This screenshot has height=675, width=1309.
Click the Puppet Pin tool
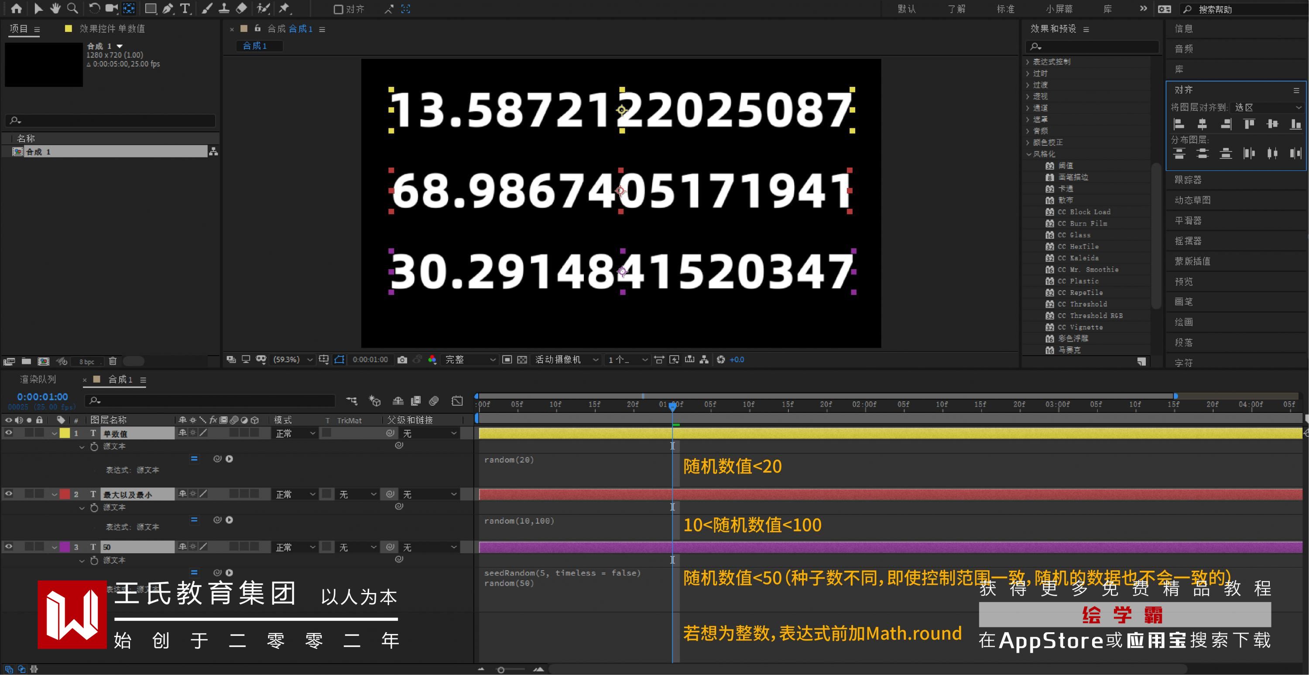[x=284, y=9]
